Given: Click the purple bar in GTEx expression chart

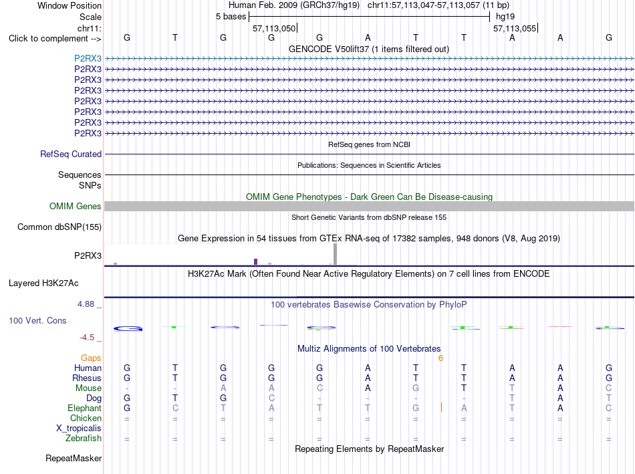Looking at the screenshot, I should (255, 261).
